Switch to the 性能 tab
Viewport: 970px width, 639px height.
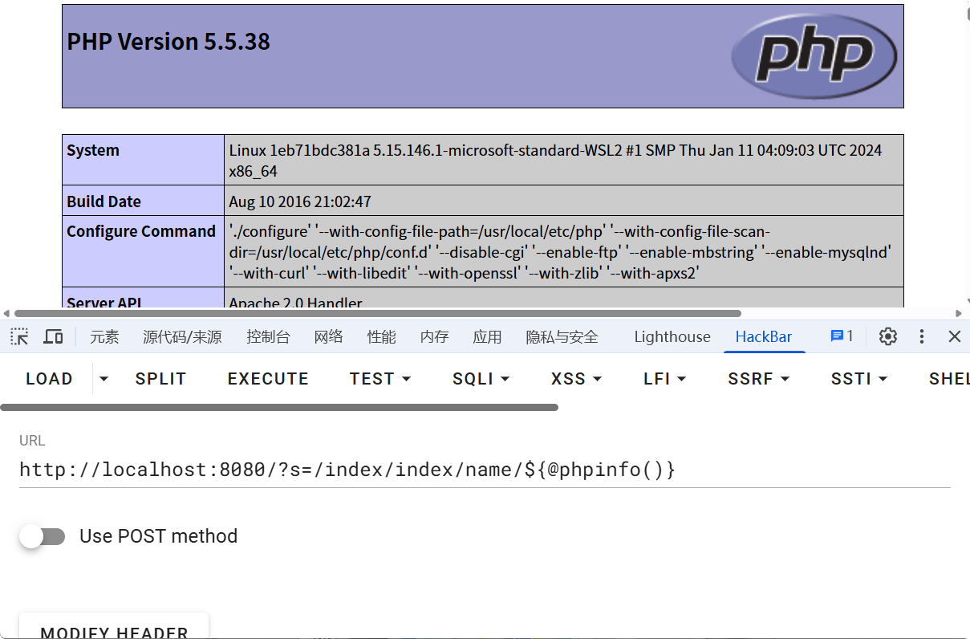click(x=381, y=337)
